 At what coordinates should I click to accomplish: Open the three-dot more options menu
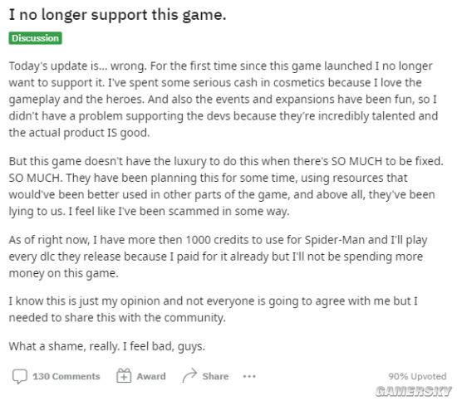coord(249,376)
